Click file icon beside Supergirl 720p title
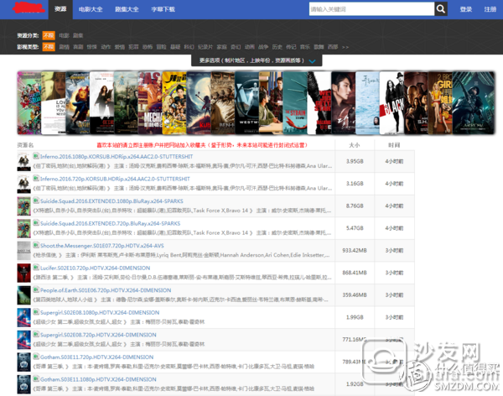Image resolution: width=503 pixels, height=396 pixels. [x=36, y=334]
